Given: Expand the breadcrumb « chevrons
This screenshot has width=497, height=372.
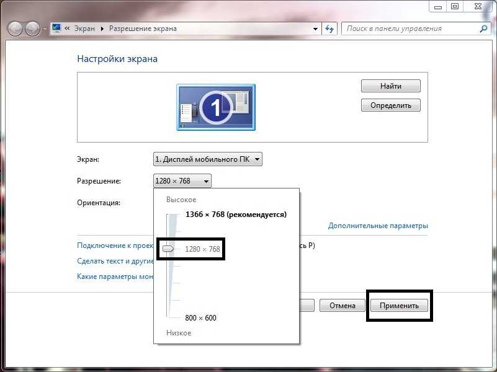Looking at the screenshot, I should [x=67, y=29].
